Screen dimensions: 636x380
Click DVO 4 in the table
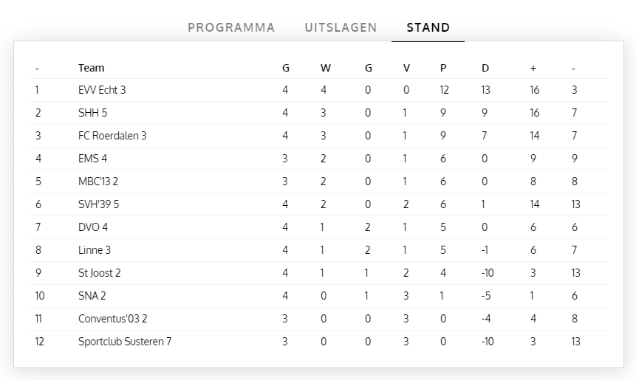click(93, 227)
